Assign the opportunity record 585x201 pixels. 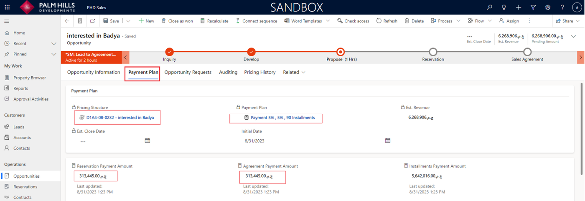click(x=509, y=21)
